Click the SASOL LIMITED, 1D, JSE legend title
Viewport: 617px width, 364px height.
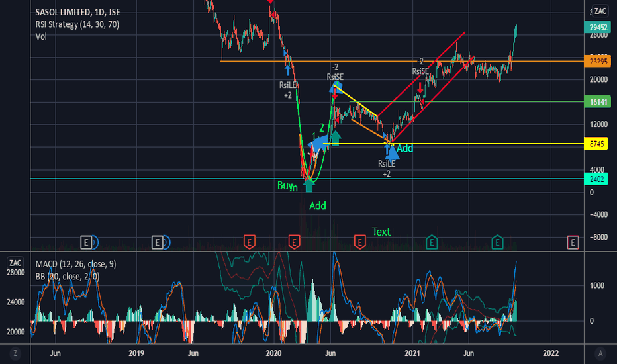pos(78,12)
